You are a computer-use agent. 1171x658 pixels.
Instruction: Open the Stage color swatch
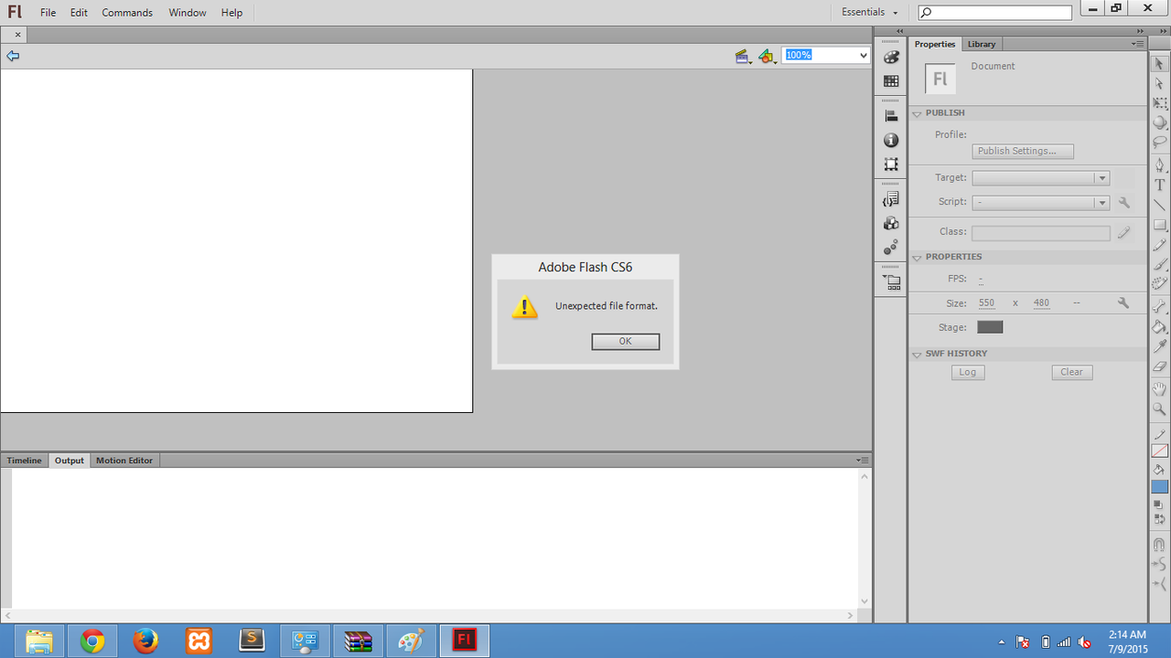[x=990, y=327]
